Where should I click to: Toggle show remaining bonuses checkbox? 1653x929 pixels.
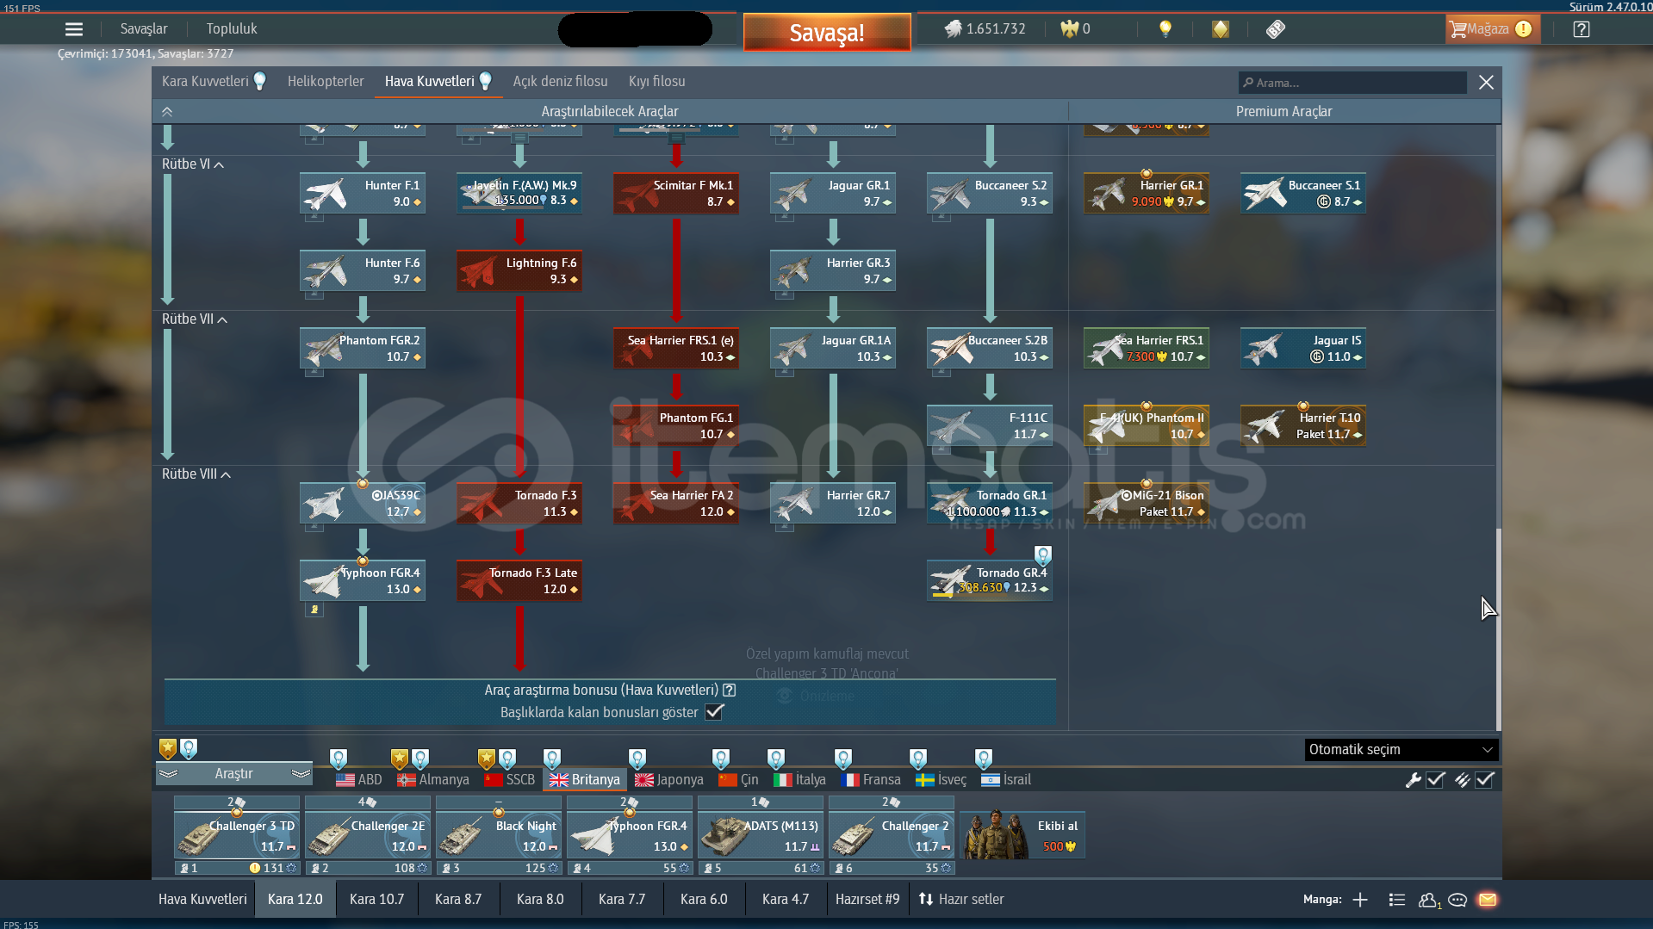point(714,712)
